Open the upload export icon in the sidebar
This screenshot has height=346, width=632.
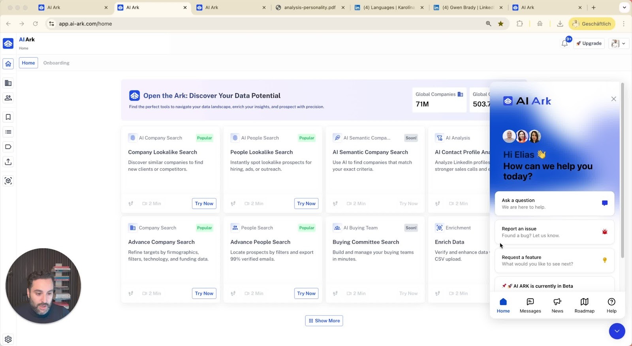(8, 162)
